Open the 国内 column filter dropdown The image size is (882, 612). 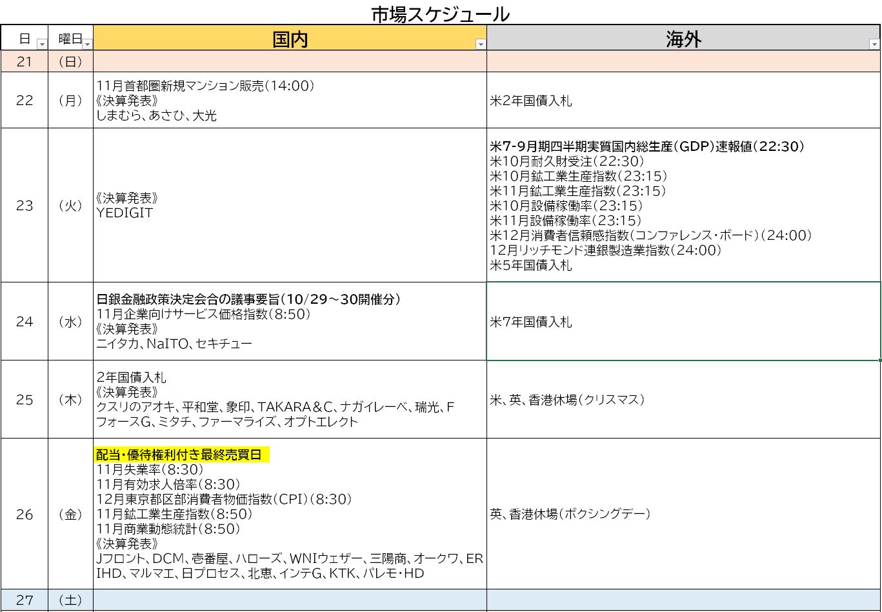point(480,44)
